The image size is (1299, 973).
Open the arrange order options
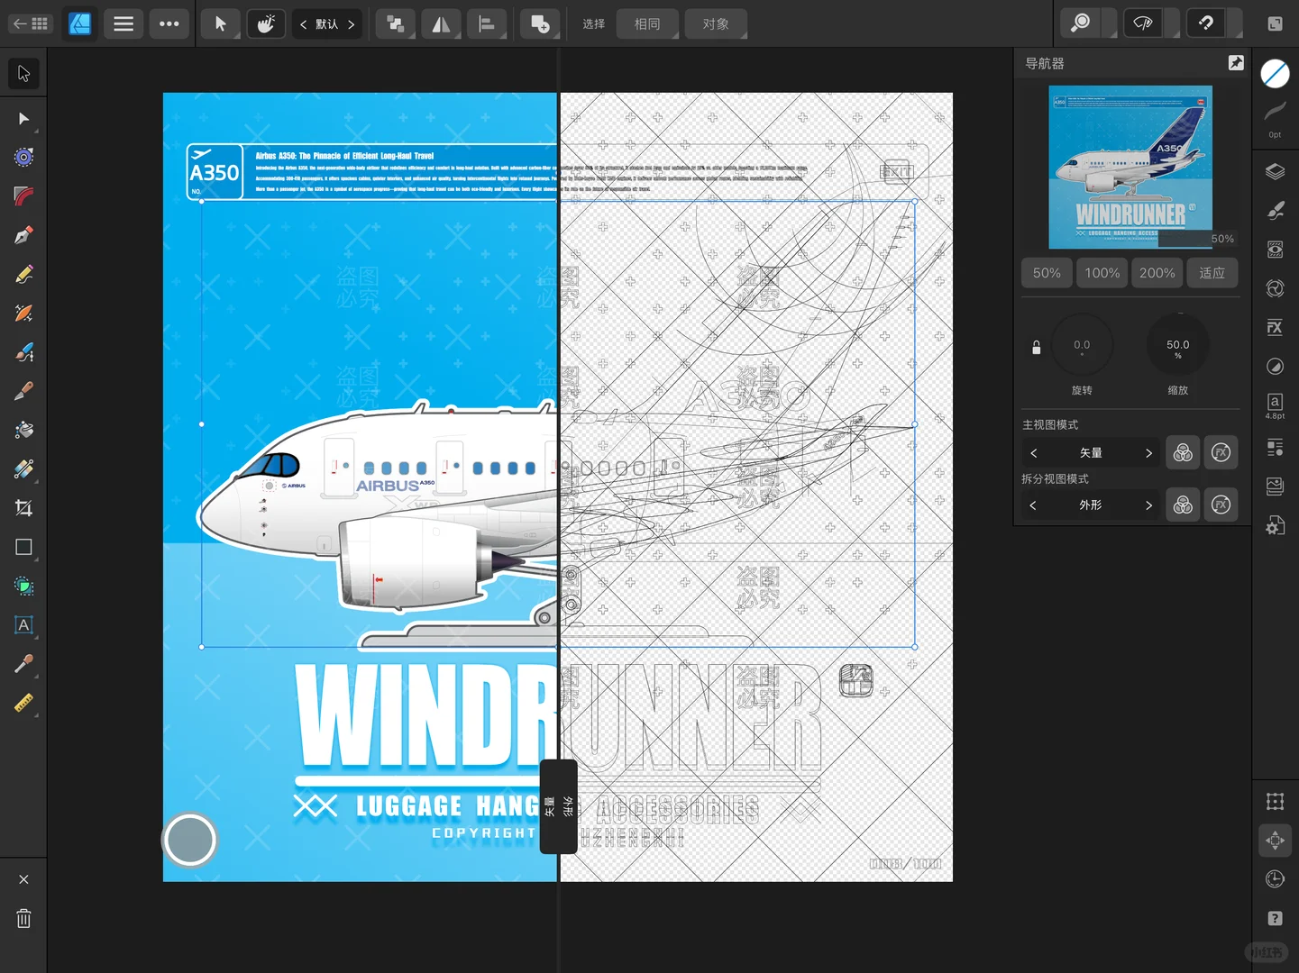[x=395, y=23]
